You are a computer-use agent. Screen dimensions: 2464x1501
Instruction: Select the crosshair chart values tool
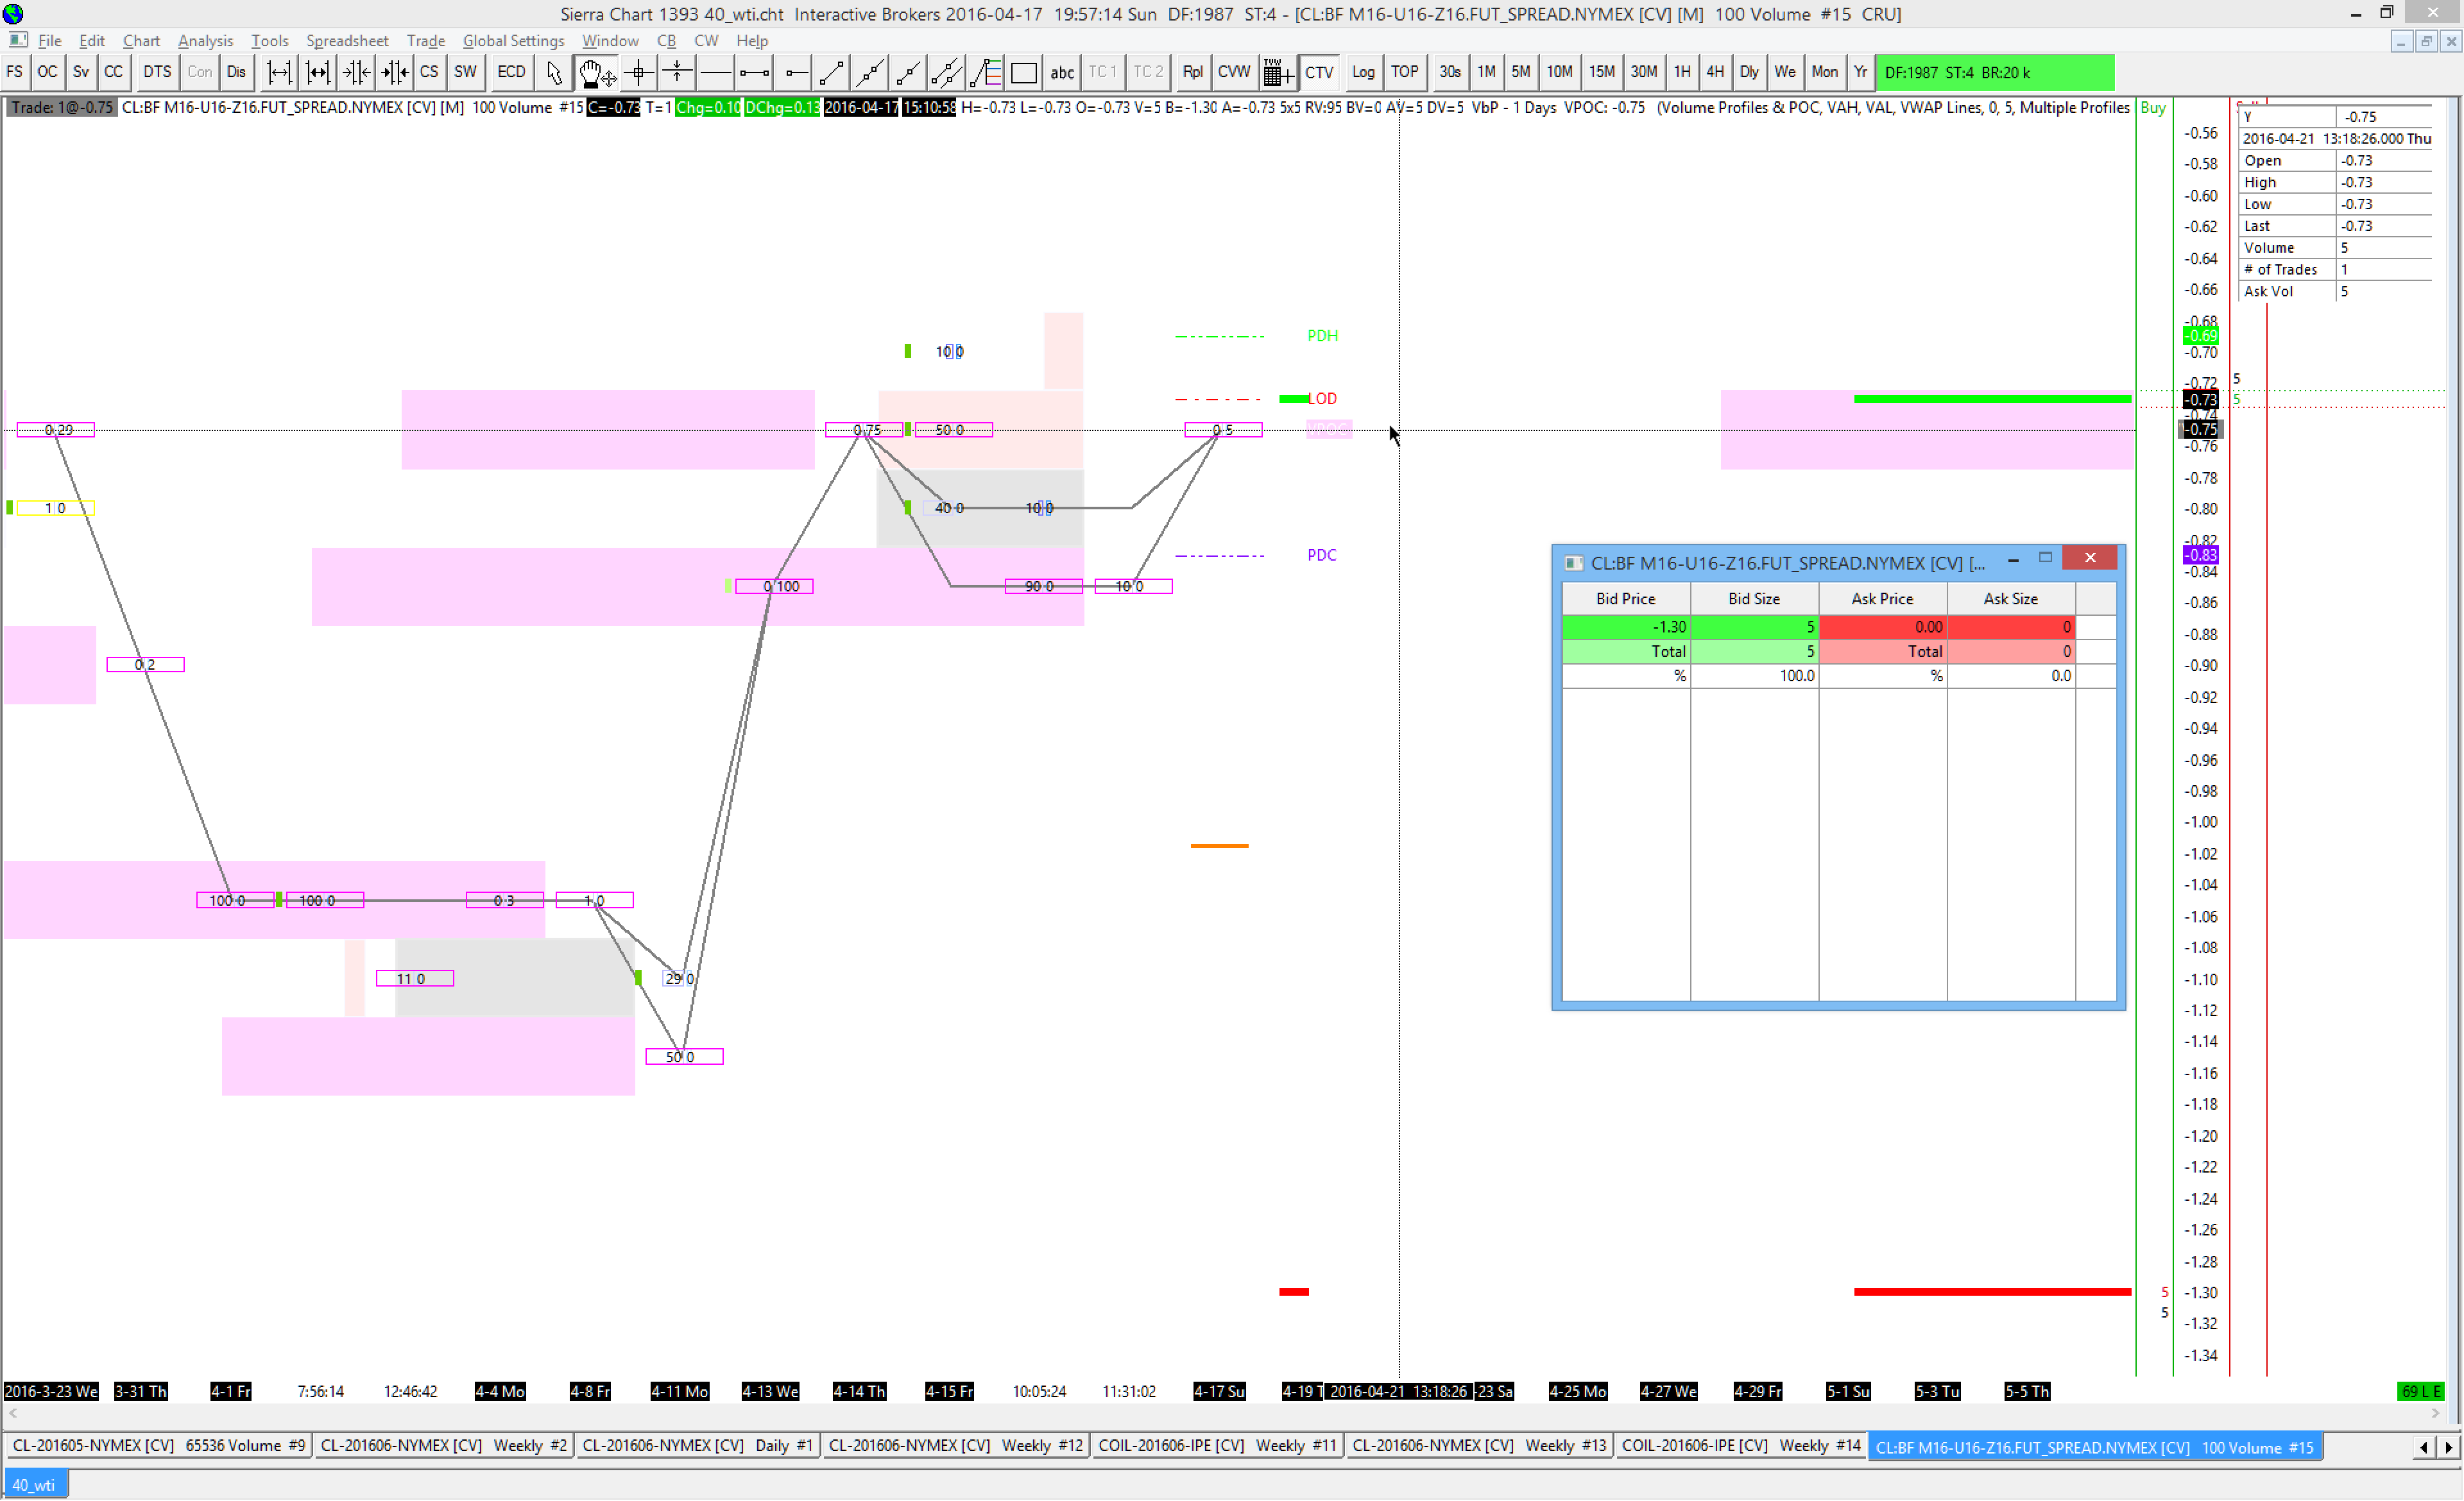638,73
